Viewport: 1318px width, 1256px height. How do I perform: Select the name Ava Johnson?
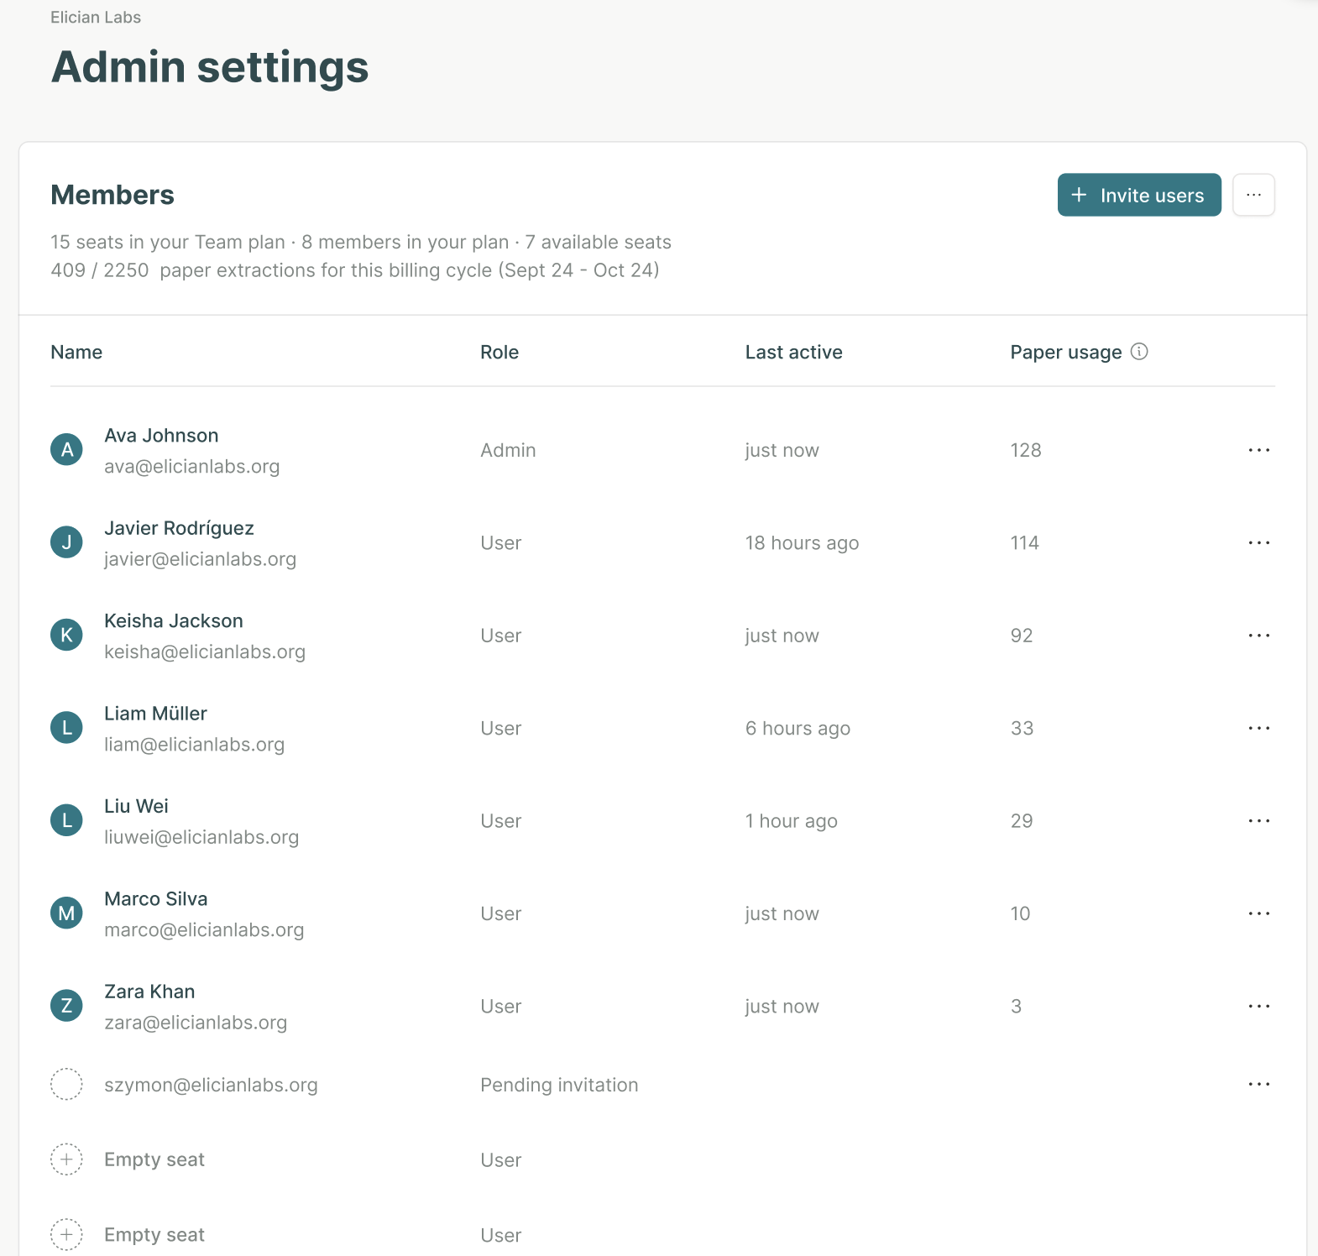coord(161,436)
